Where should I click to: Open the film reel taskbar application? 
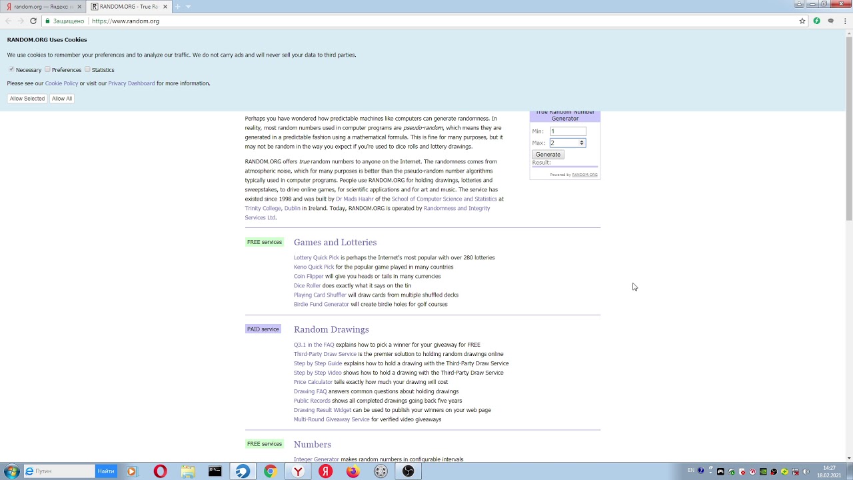coord(381,471)
